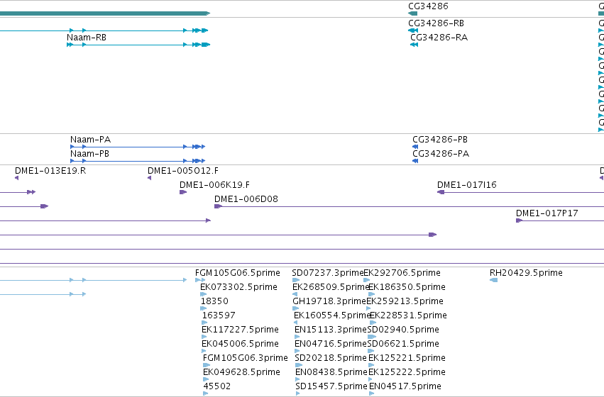Select the EK045006.5prime EST label
The height and width of the screenshot is (397, 604).
[x=241, y=344]
